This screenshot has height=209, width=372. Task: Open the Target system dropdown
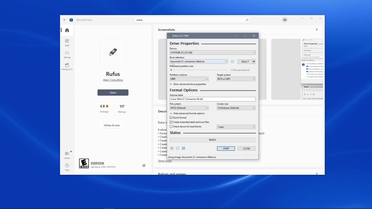(236, 79)
